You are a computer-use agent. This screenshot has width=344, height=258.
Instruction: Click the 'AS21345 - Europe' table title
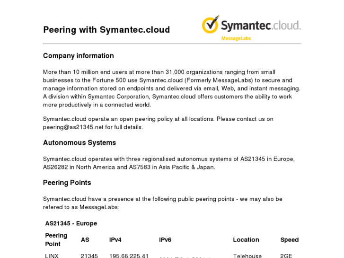[71, 223]
